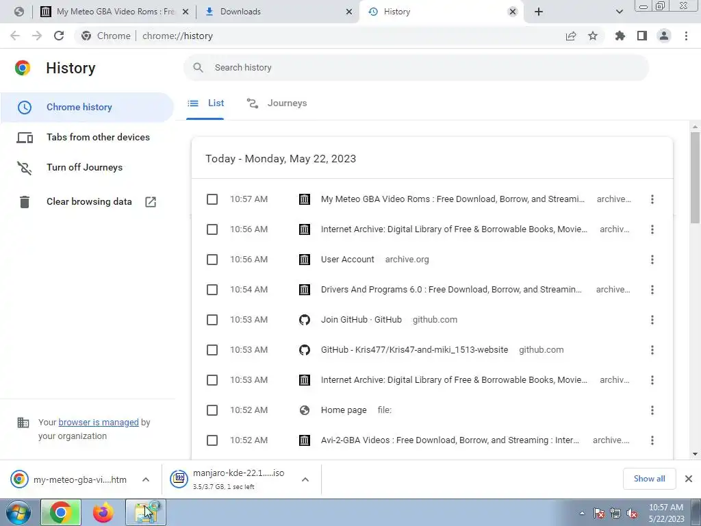The height and width of the screenshot is (526, 701).
Task: Toggle the side panel icon
Action: [642, 36]
